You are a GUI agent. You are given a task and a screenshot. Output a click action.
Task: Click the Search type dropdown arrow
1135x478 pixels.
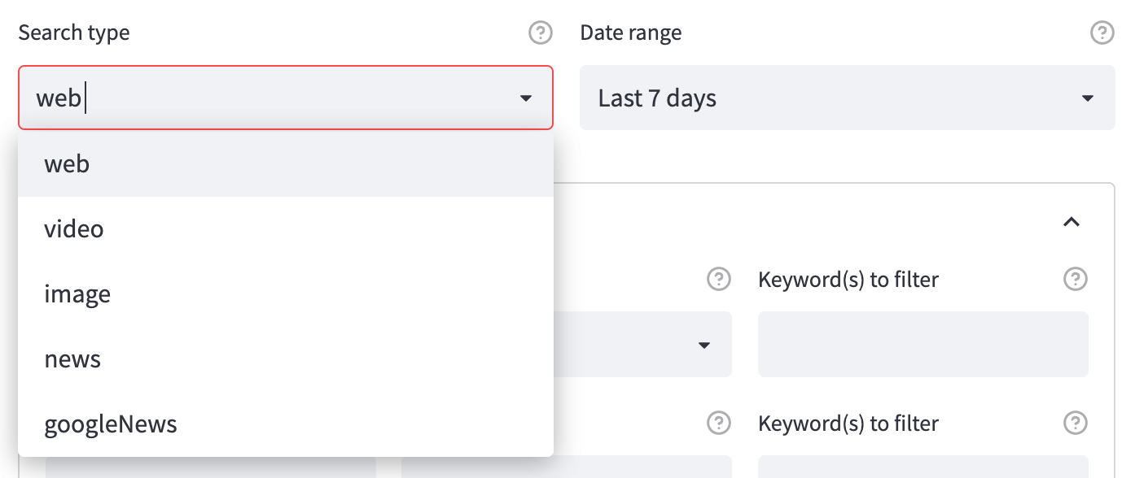pos(526,98)
